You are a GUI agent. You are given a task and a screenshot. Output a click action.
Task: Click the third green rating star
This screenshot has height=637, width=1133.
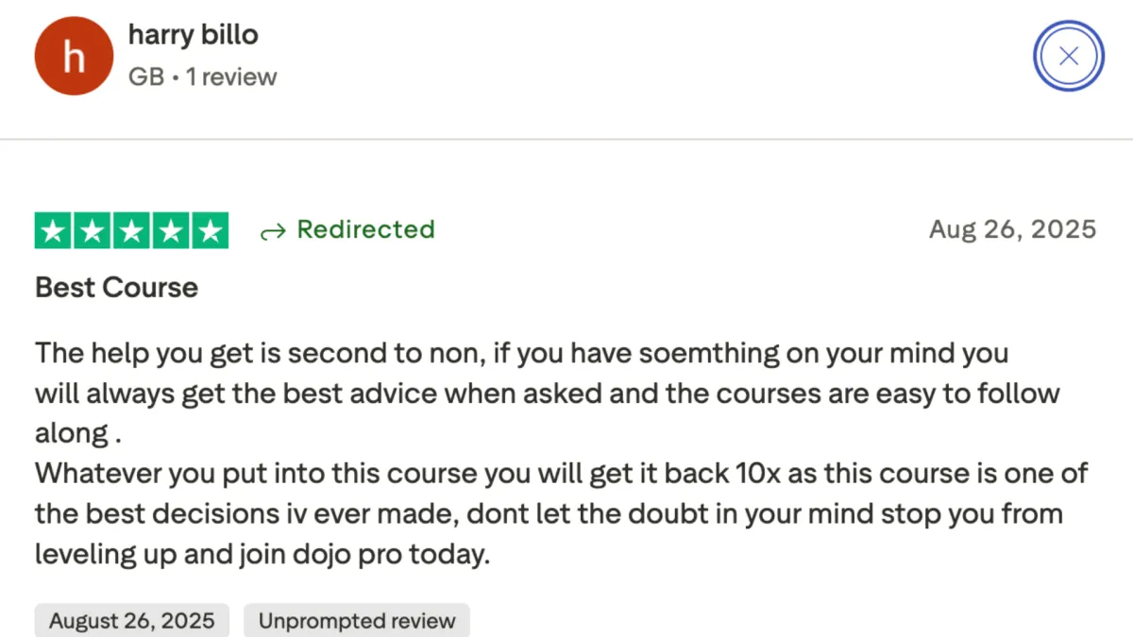pyautogui.click(x=131, y=230)
